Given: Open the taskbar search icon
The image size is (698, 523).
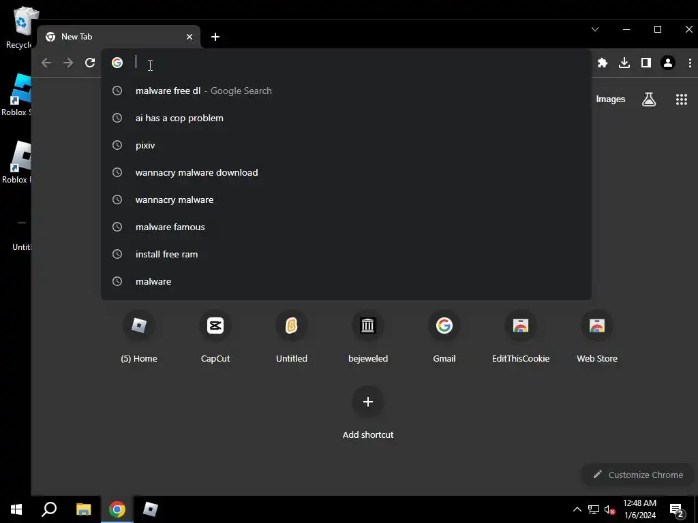Looking at the screenshot, I should pyautogui.click(x=49, y=509).
